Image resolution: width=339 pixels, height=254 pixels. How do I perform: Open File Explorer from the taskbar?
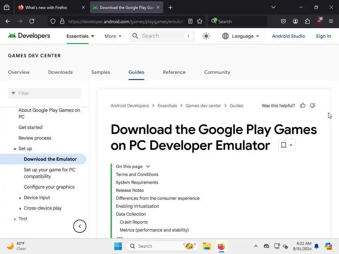coord(207,246)
